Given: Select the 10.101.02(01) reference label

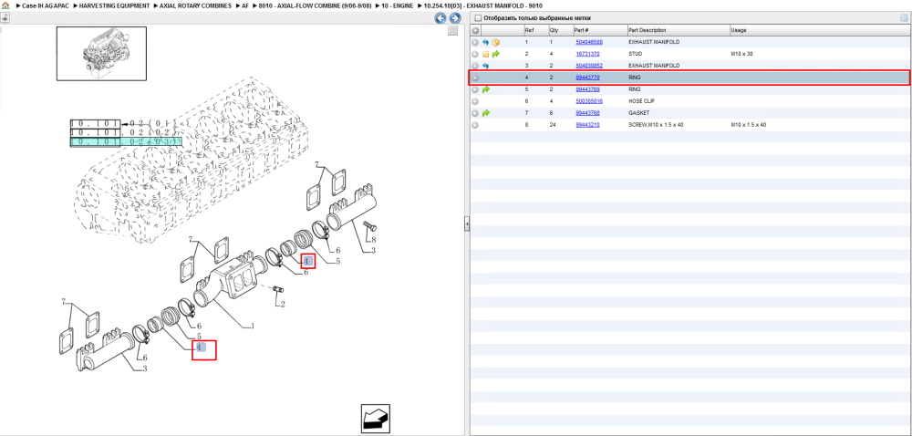Looking at the screenshot, I should point(125,123).
